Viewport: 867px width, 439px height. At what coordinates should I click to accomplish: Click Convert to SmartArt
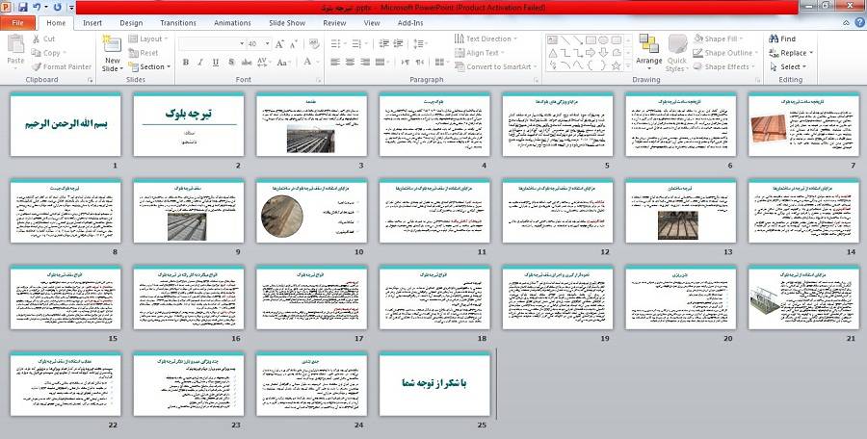(495, 66)
